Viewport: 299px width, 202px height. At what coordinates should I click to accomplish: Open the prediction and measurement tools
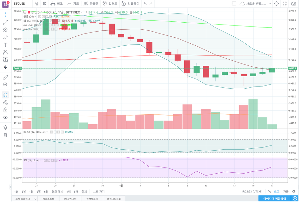[x=5, y=60]
